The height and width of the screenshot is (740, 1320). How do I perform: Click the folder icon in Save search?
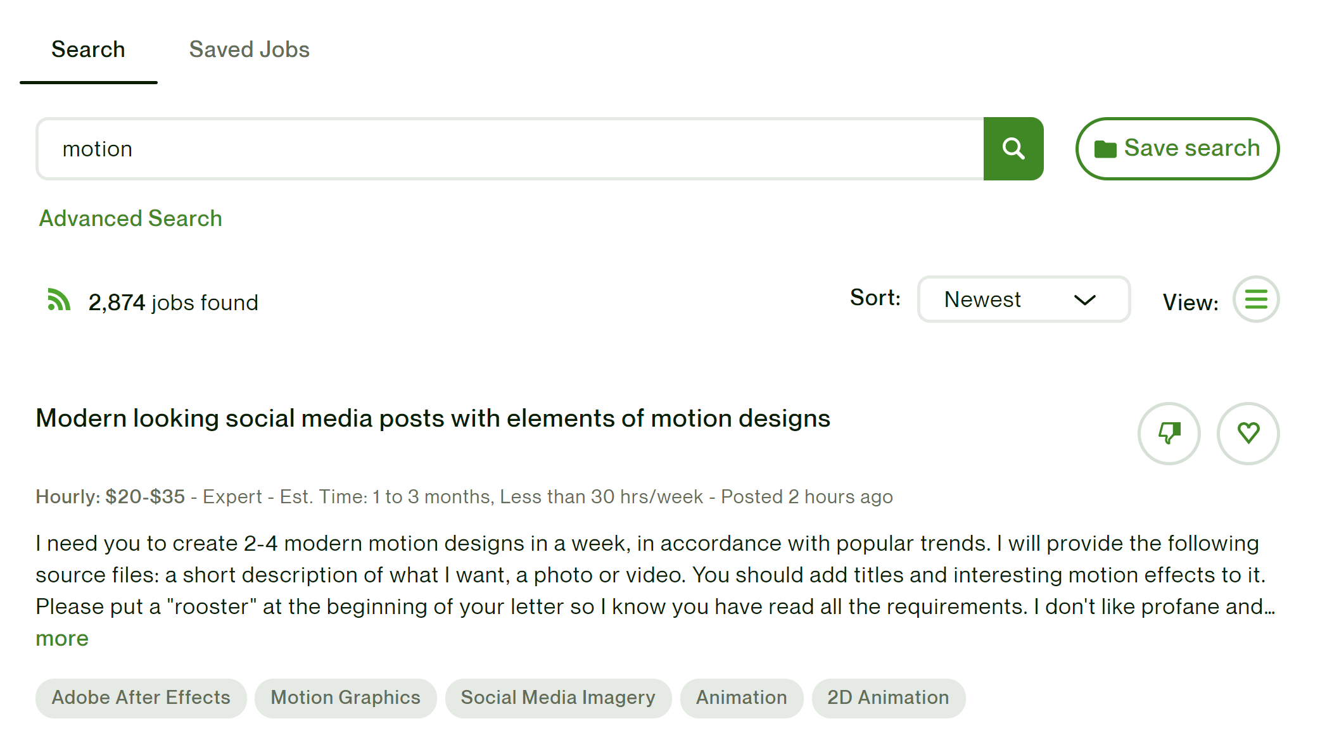pos(1105,149)
